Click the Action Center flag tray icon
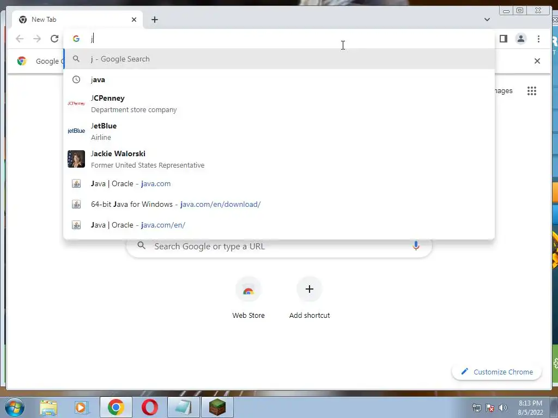 (x=490, y=408)
